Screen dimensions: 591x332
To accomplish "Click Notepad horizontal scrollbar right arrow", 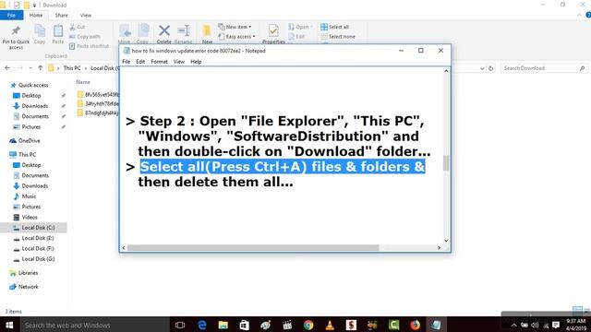I will click(439, 248).
